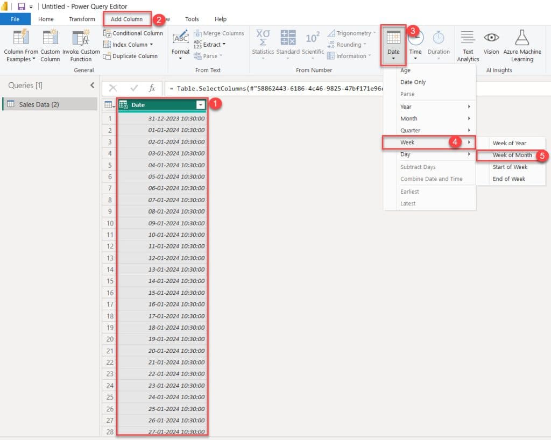Select row number 10

[110, 223]
